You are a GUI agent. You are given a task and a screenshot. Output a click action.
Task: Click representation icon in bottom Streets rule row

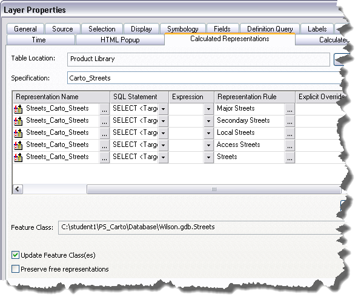click(18, 157)
